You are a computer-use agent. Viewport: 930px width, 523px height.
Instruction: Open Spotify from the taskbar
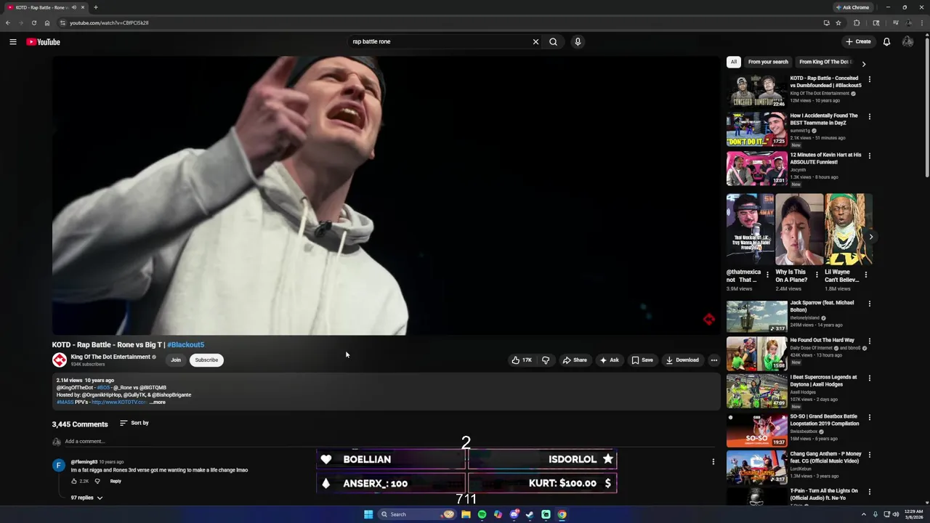coord(482,514)
